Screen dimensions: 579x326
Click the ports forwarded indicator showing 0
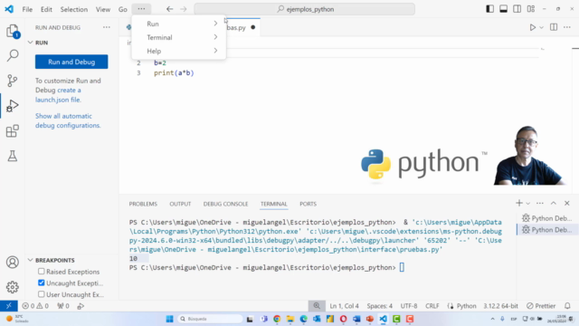[x=63, y=306]
